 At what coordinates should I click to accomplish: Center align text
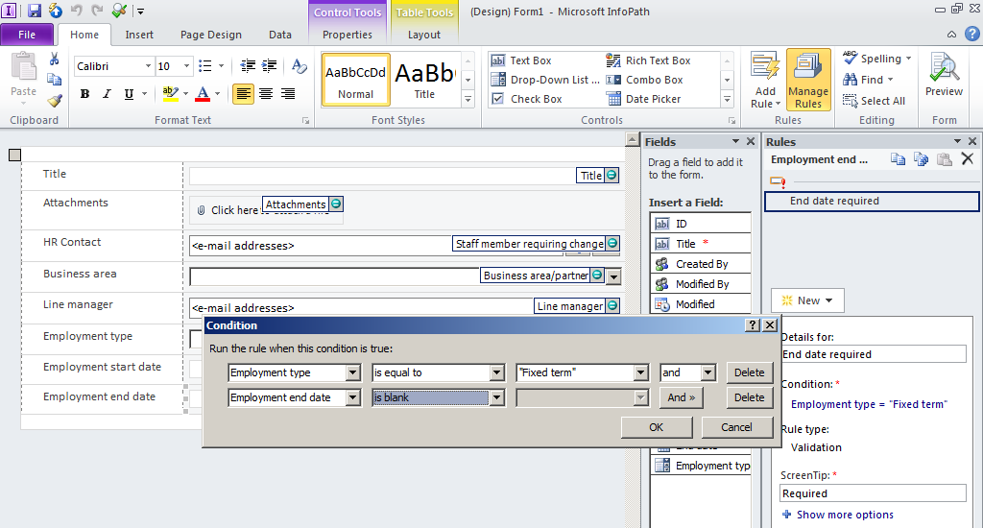pos(266,94)
